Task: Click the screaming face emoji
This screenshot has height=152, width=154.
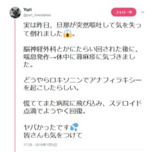Action: click(68, 33)
